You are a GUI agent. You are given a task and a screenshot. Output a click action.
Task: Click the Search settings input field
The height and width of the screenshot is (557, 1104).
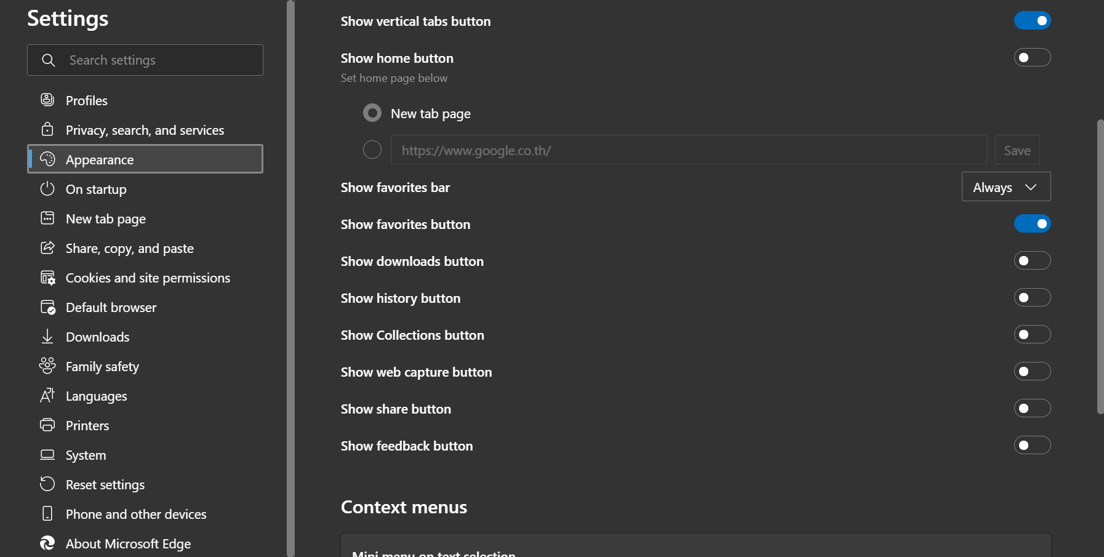pyautogui.click(x=145, y=60)
